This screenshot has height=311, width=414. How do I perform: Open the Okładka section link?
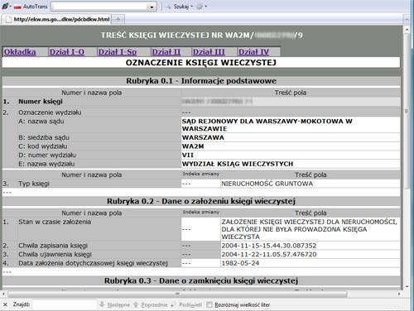pyautogui.click(x=20, y=52)
